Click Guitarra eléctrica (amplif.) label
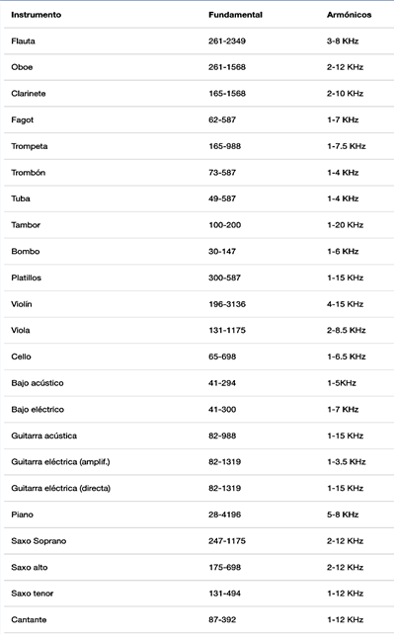Image resolution: width=394 pixels, height=635 pixels. point(60,462)
